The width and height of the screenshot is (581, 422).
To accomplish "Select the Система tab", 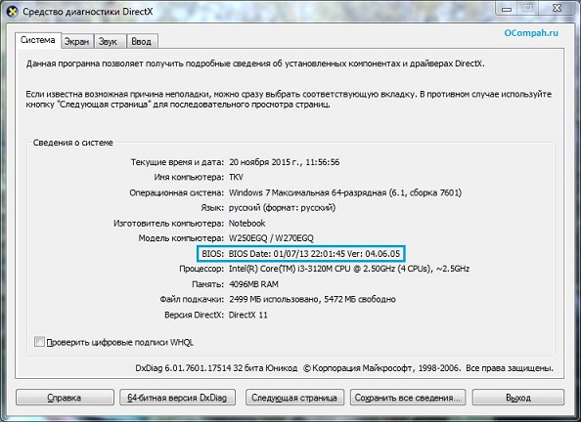I will (37, 40).
